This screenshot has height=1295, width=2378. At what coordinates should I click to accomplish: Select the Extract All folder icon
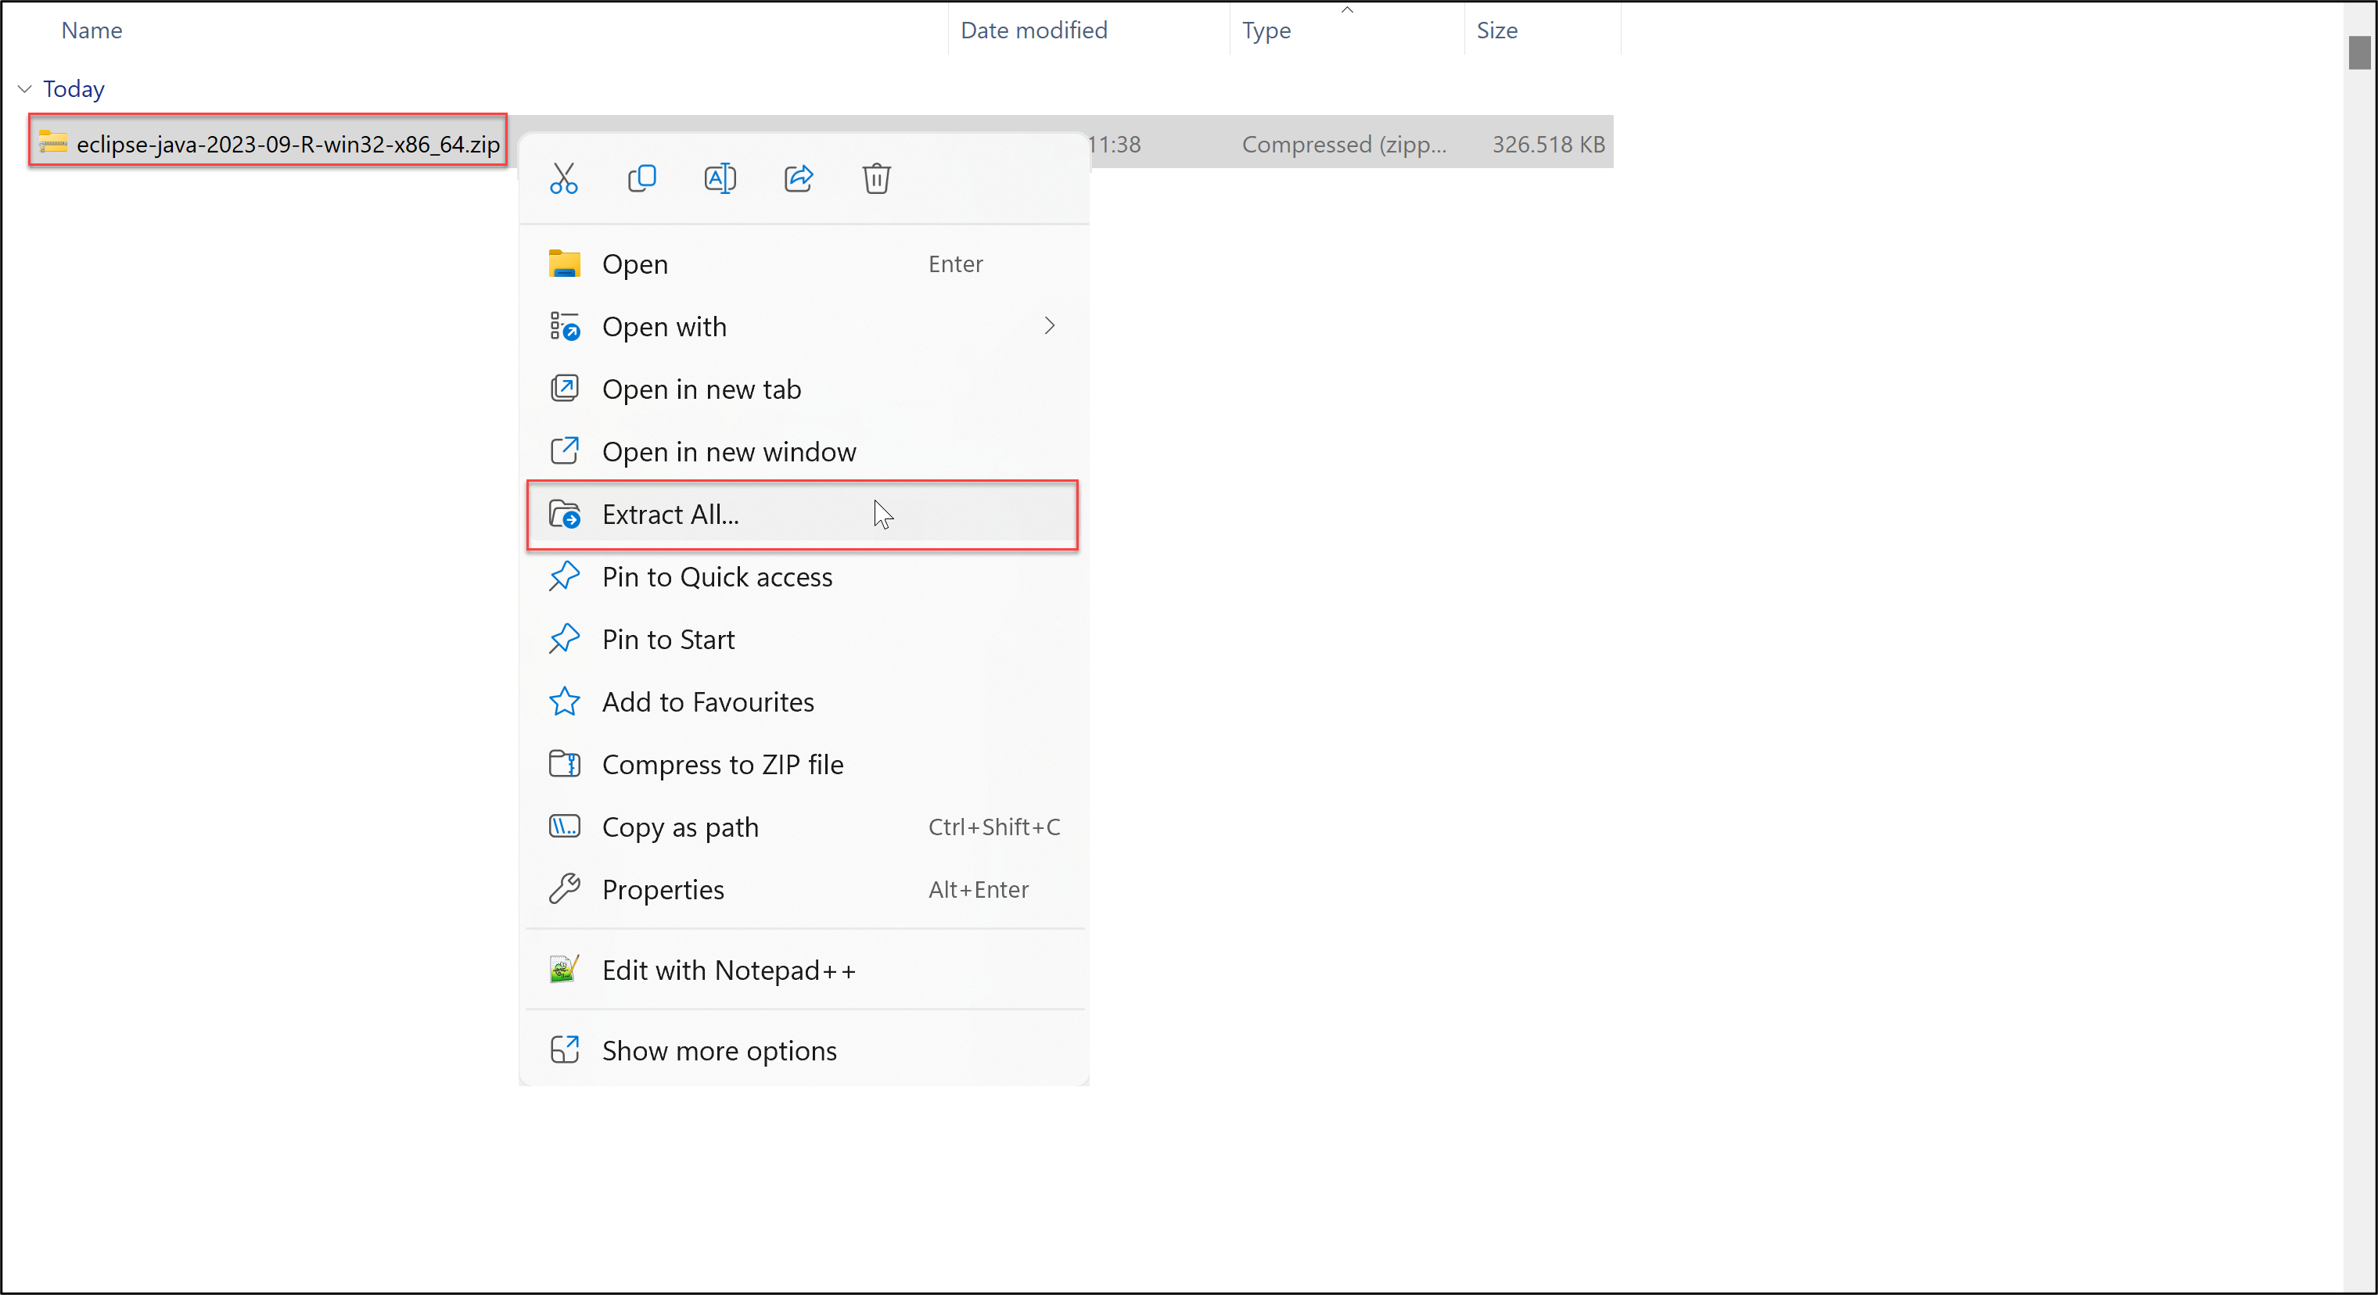click(x=565, y=514)
